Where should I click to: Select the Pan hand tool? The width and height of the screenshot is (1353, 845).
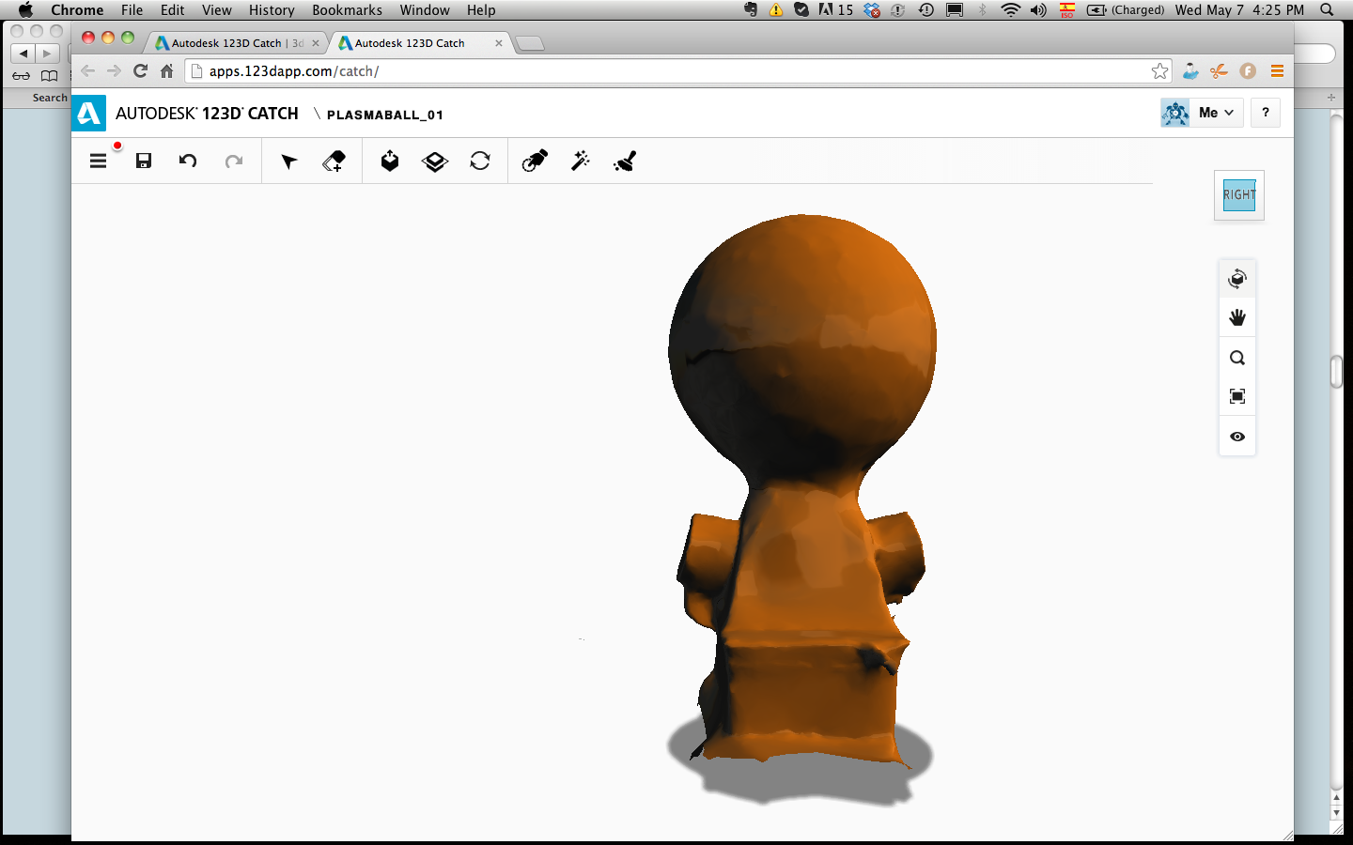(x=1237, y=317)
